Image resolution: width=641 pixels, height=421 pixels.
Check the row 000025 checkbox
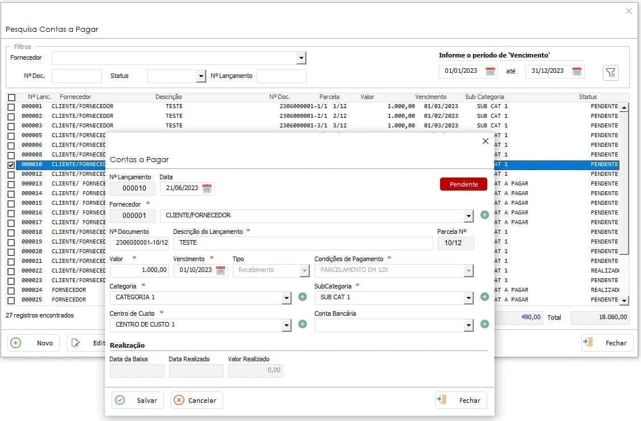pyautogui.click(x=11, y=300)
